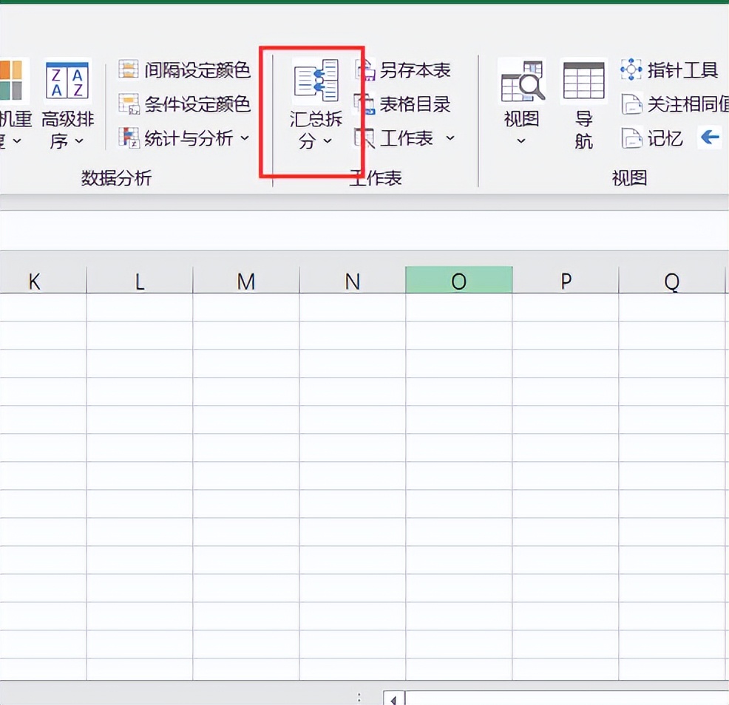Click the blue back arrow icon
The width and height of the screenshot is (729, 705).
pos(711,137)
